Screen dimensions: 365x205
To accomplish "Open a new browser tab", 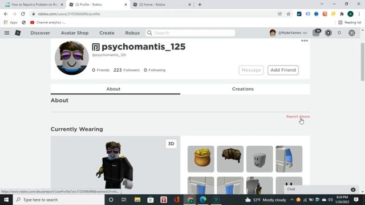I will pos(200,5).
